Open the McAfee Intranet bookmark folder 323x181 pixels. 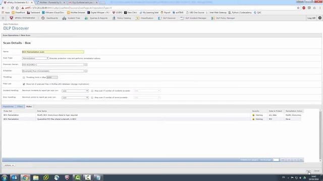point(76,13)
